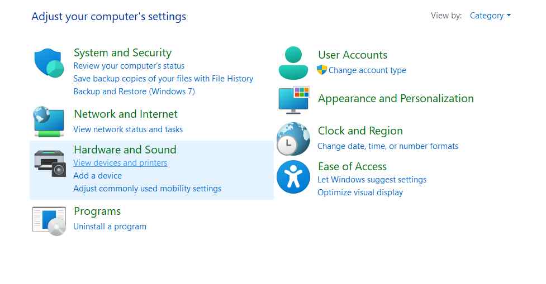
Task: Open Hardware and Sound category
Action: point(125,150)
